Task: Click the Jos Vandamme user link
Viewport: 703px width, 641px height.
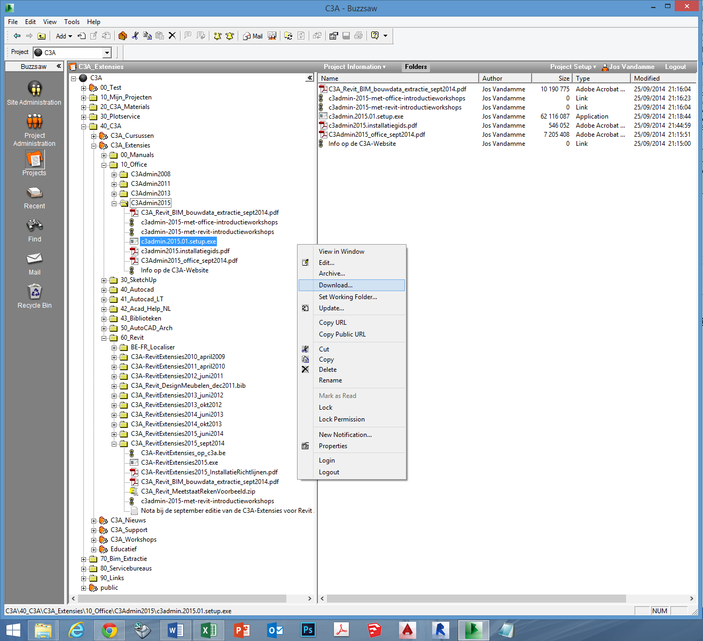Action: (x=628, y=67)
